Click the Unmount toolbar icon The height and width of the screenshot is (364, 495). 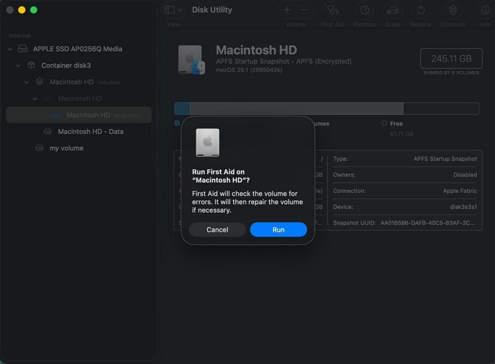(452, 10)
